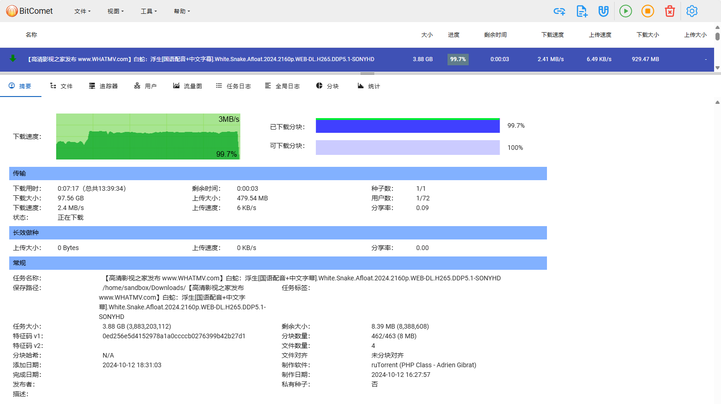Click the green downloading arrow of the task
This screenshot has height=404, width=721.
13,58
